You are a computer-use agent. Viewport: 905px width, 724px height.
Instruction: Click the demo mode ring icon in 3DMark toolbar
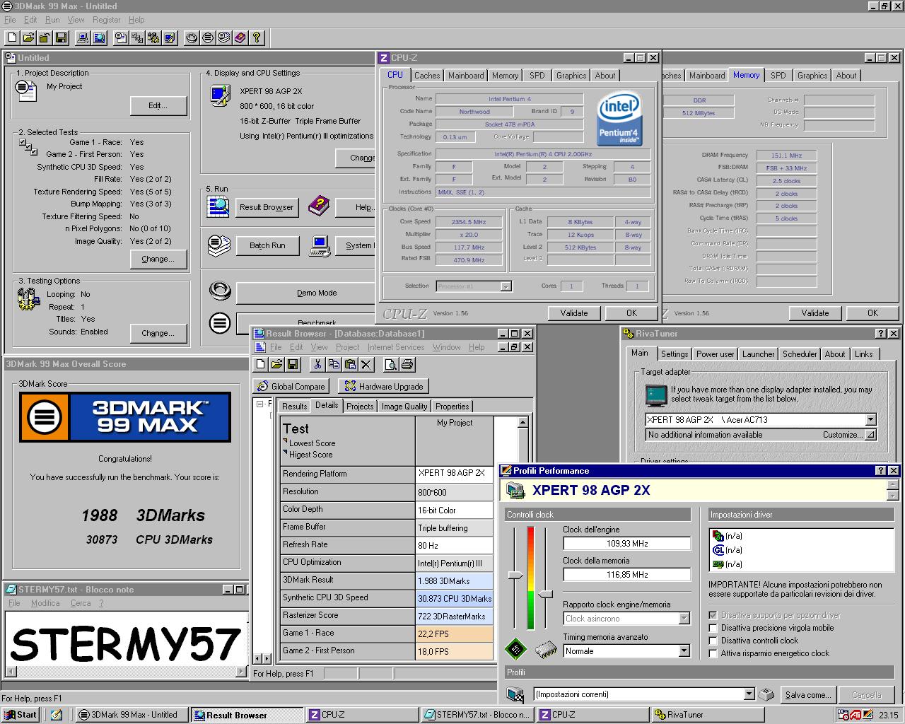click(x=192, y=37)
